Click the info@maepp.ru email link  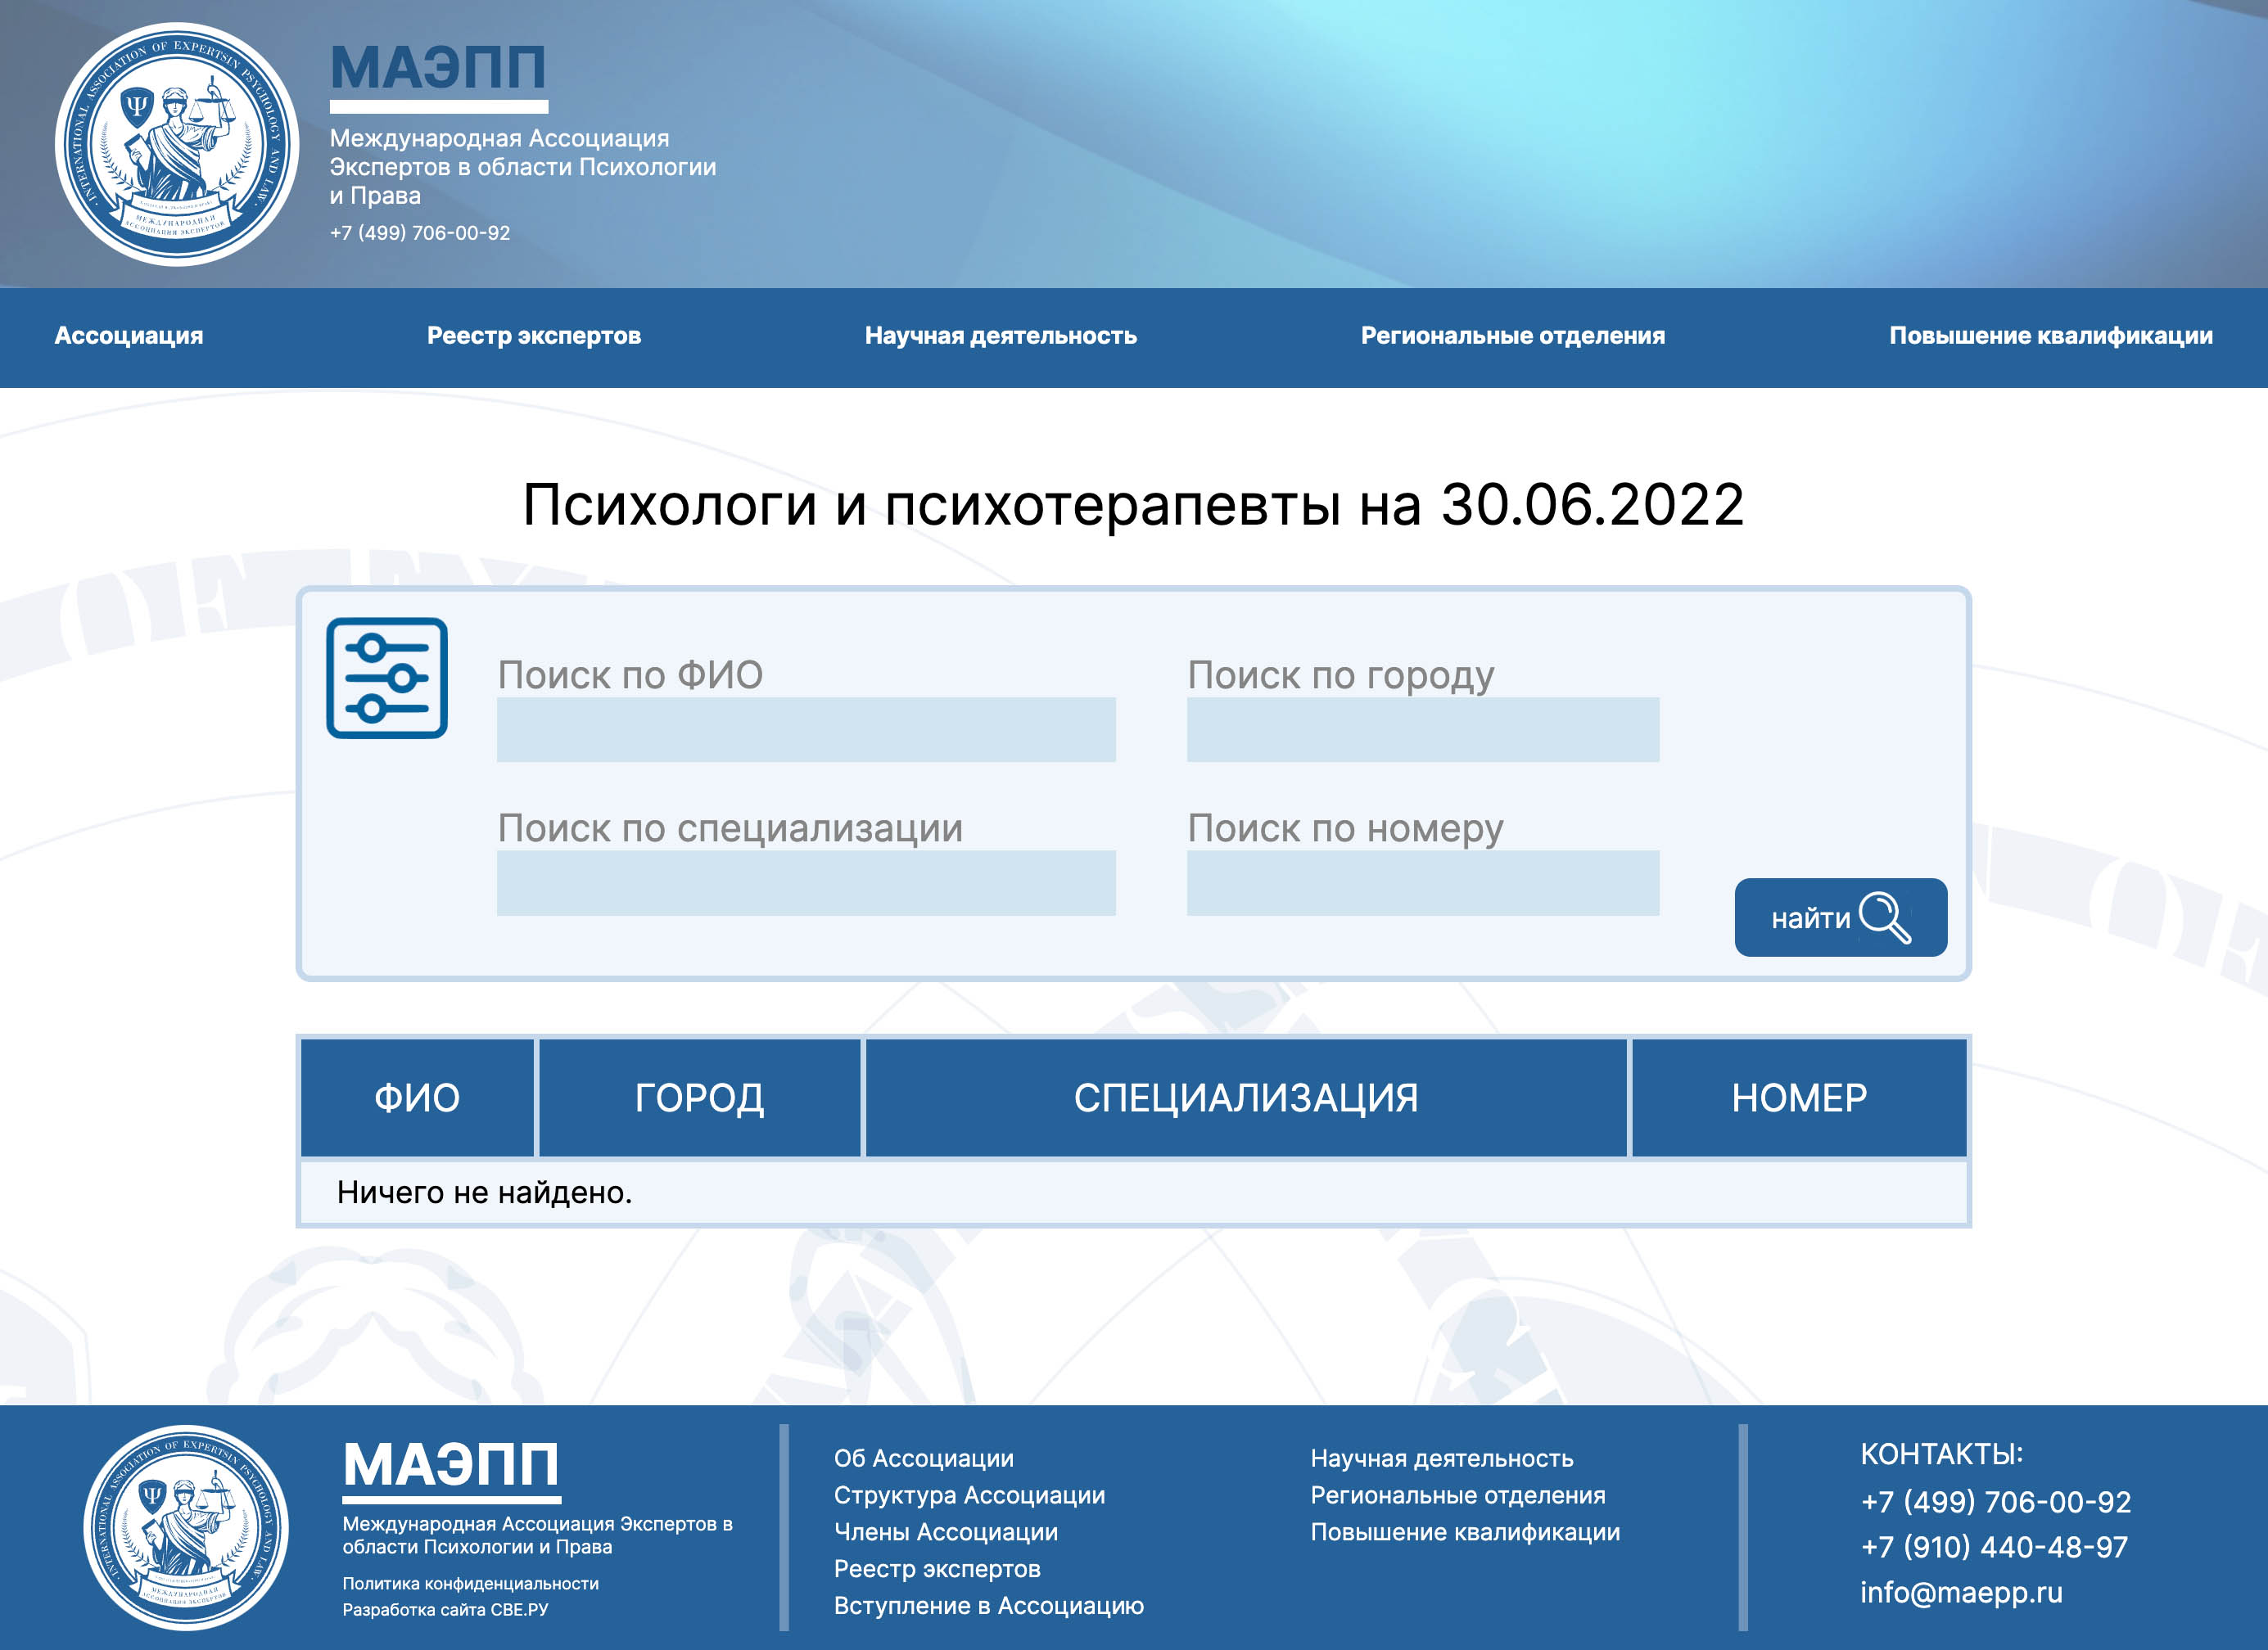click(x=1961, y=1593)
